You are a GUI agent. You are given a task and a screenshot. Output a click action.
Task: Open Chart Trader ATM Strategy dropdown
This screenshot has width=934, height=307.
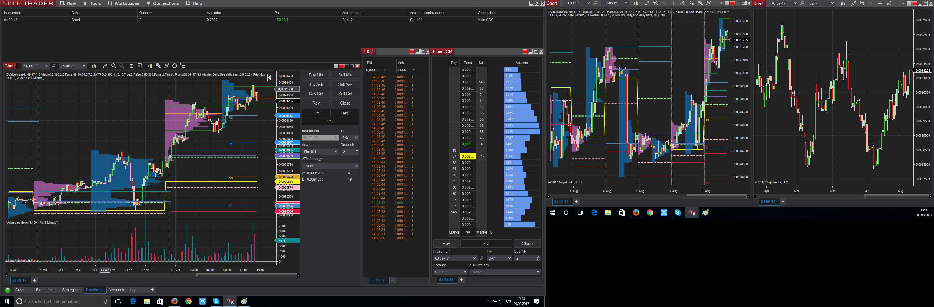pos(330,166)
